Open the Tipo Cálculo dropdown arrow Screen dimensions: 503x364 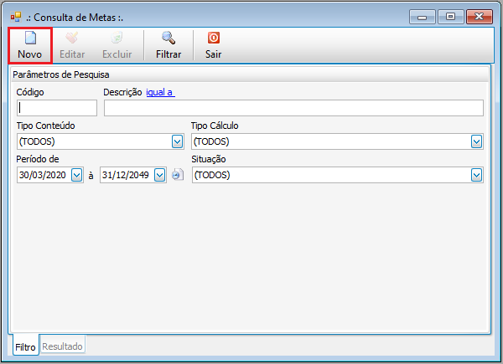click(x=476, y=141)
